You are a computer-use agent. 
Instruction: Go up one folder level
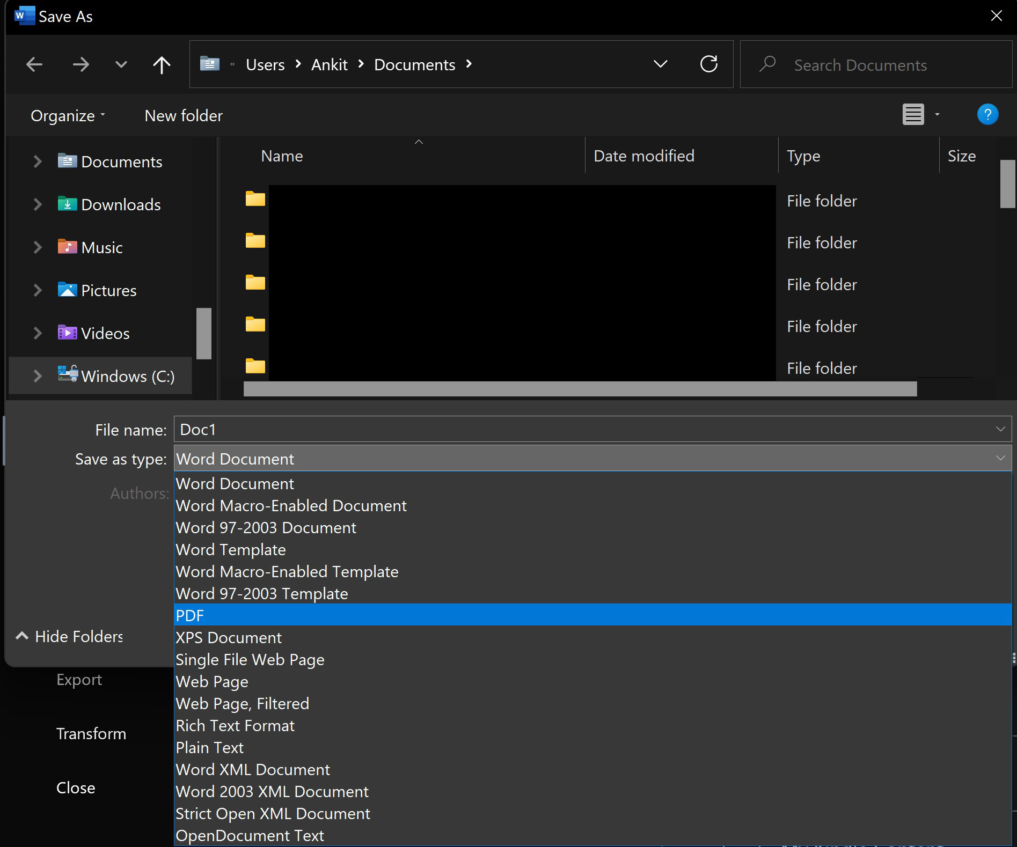click(162, 65)
